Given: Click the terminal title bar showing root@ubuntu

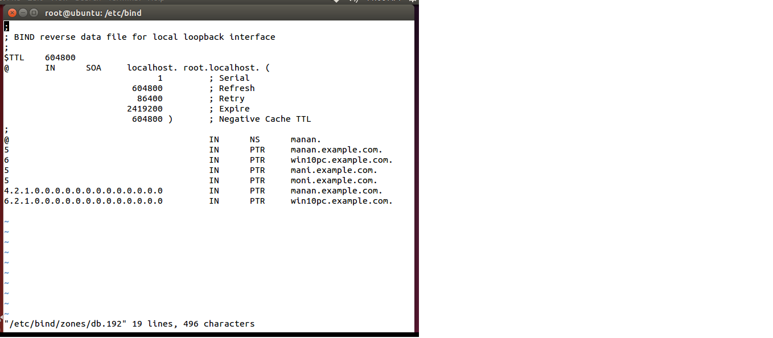Looking at the screenshot, I should tap(93, 13).
